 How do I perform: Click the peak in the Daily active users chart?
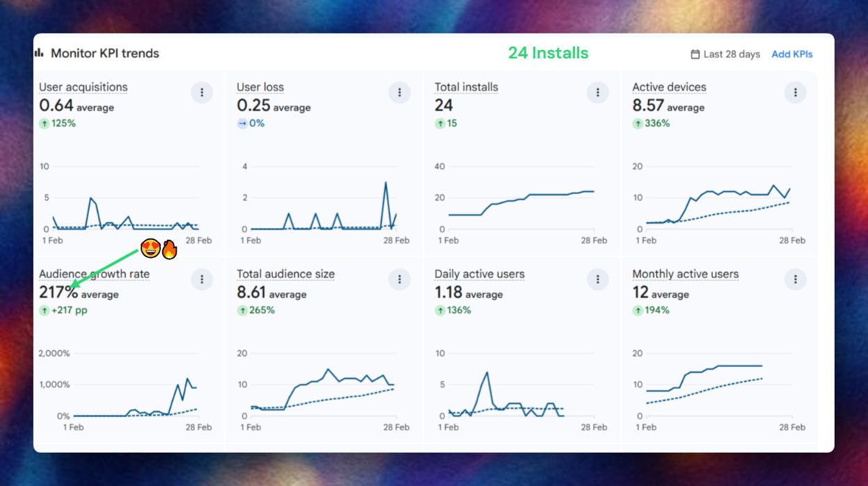[487, 373]
